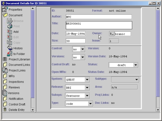Screen dimensions: 162x121
Task: Select Project Librarian label
Action: point(19,59)
